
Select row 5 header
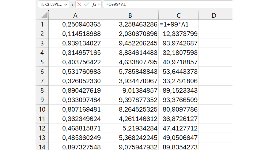pos(42,62)
